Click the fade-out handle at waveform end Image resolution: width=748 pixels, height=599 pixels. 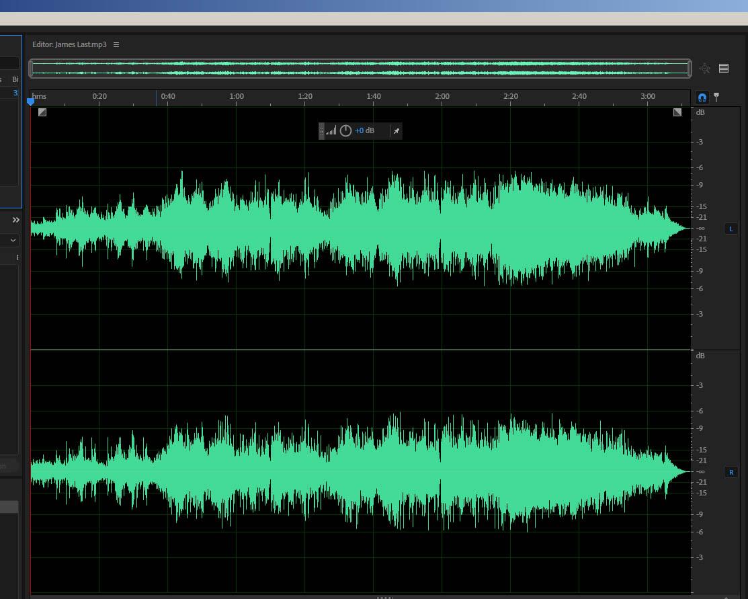click(677, 112)
